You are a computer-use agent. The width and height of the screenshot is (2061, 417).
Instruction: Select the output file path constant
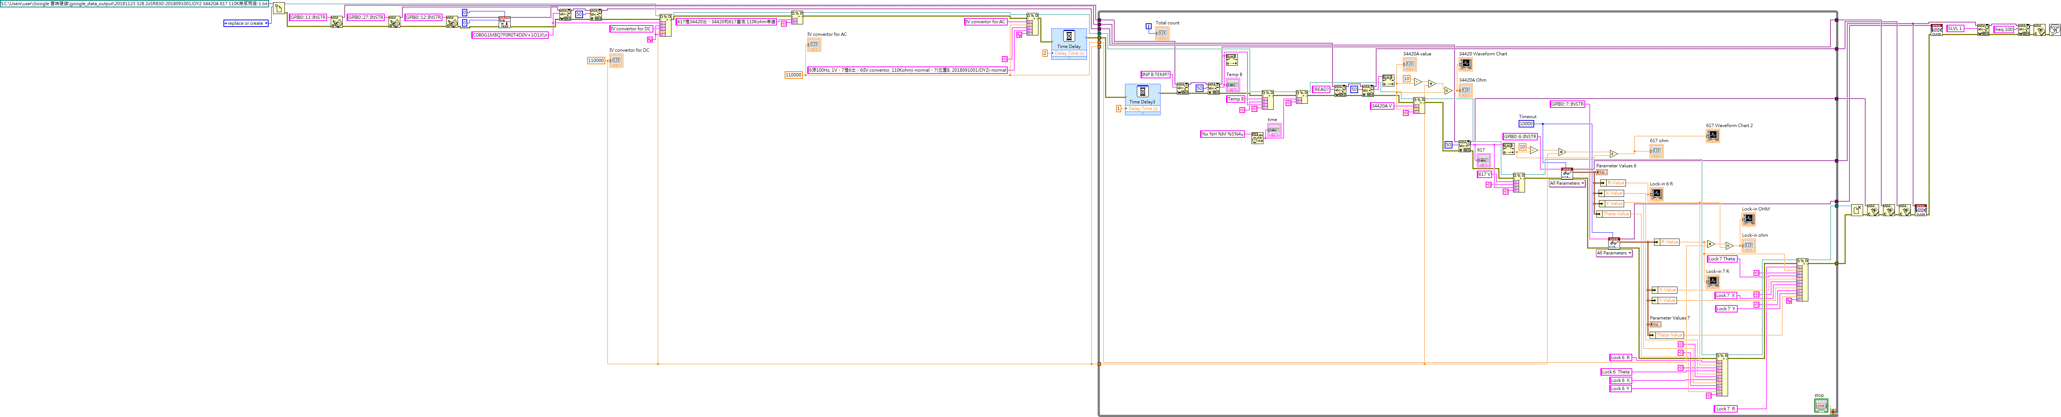coord(134,3)
